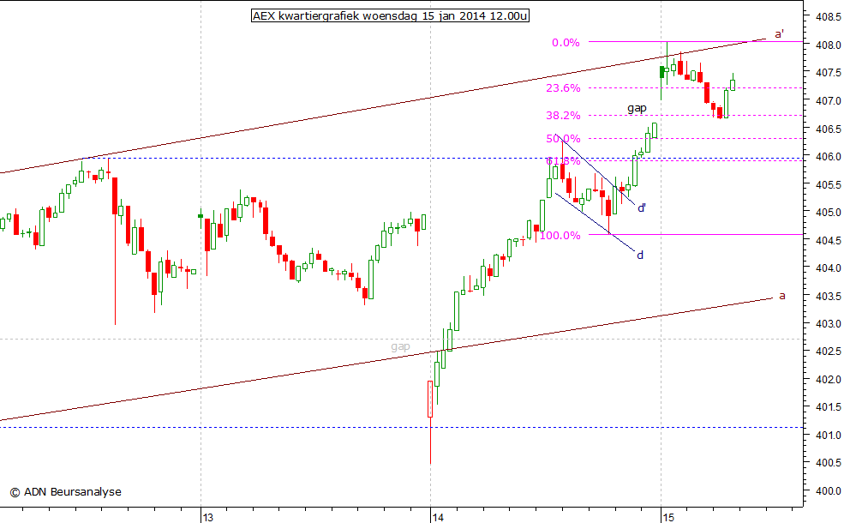The image size is (844, 523).
Task: Click date label 15 on time axis
Action: point(668,517)
